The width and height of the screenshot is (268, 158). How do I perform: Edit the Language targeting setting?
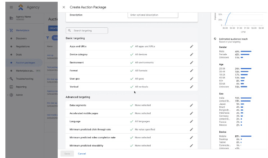coord(192,121)
